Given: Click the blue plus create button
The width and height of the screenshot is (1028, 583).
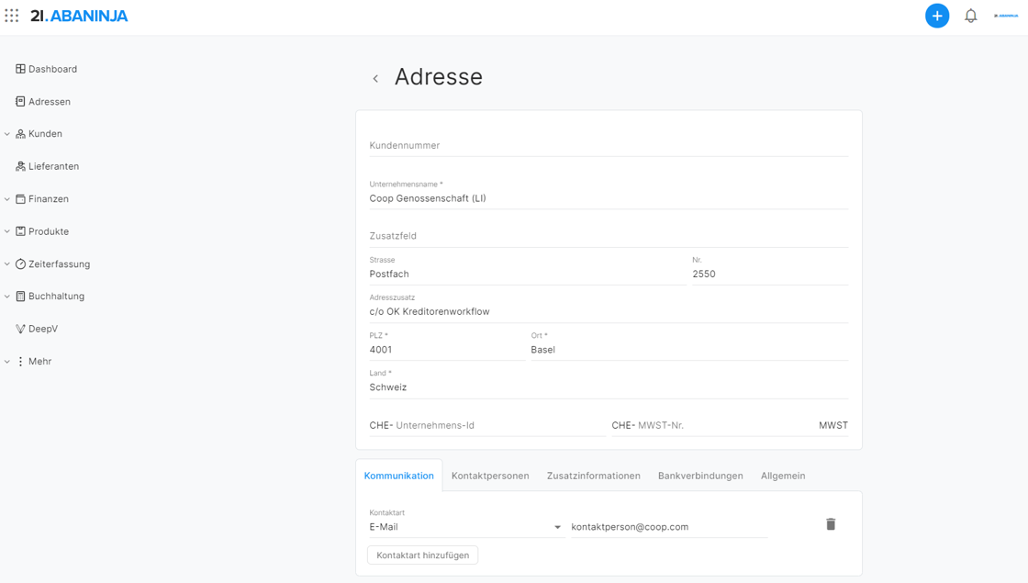Looking at the screenshot, I should coord(937,16).
